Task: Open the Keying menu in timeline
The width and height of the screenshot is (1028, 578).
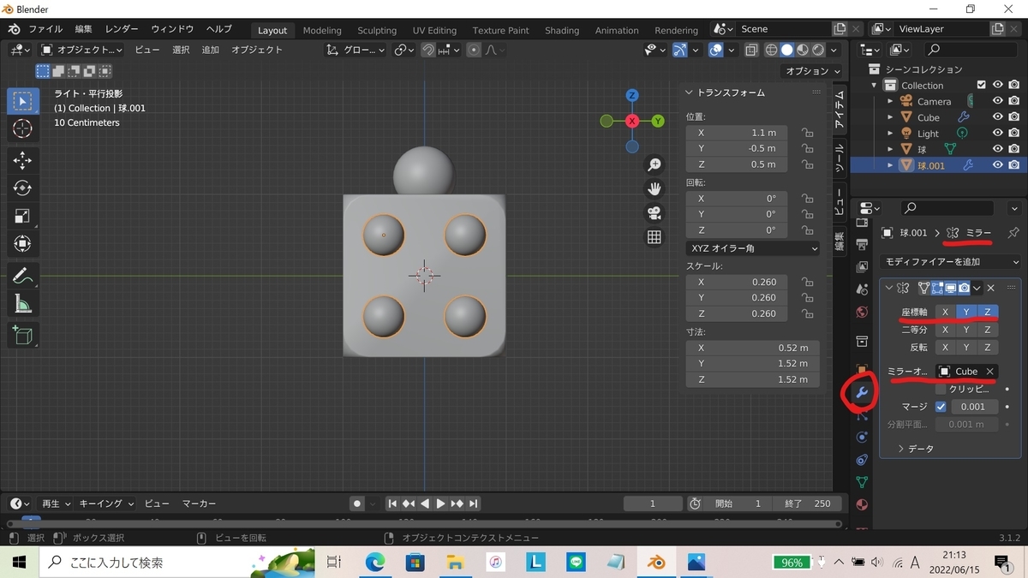Action: coord(106,504)
